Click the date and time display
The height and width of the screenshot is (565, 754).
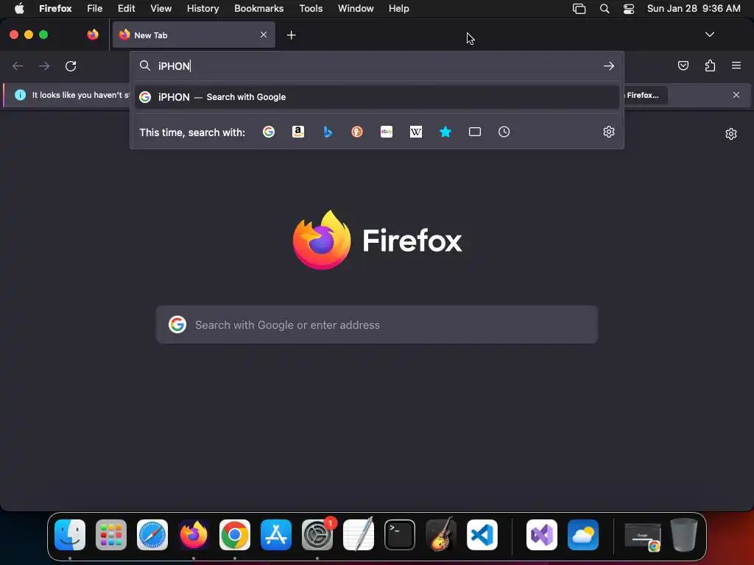694,8
